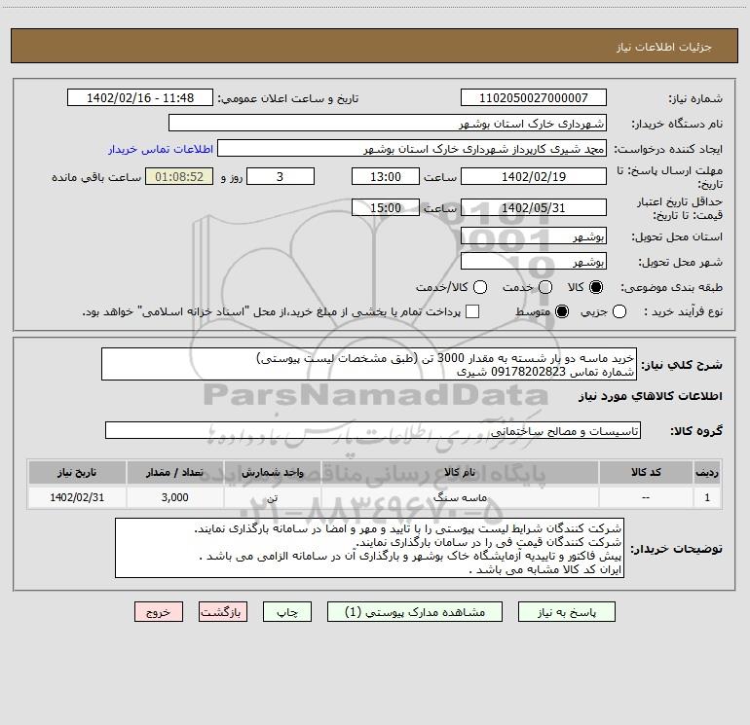Click the توضیحات خریدار text box
Image resolution: width=750 pixels, height=725 pixels.
click(370, 548)
